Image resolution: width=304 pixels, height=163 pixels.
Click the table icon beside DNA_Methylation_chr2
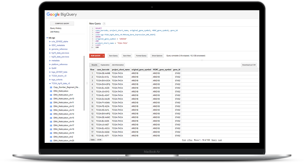coord(51,137)
